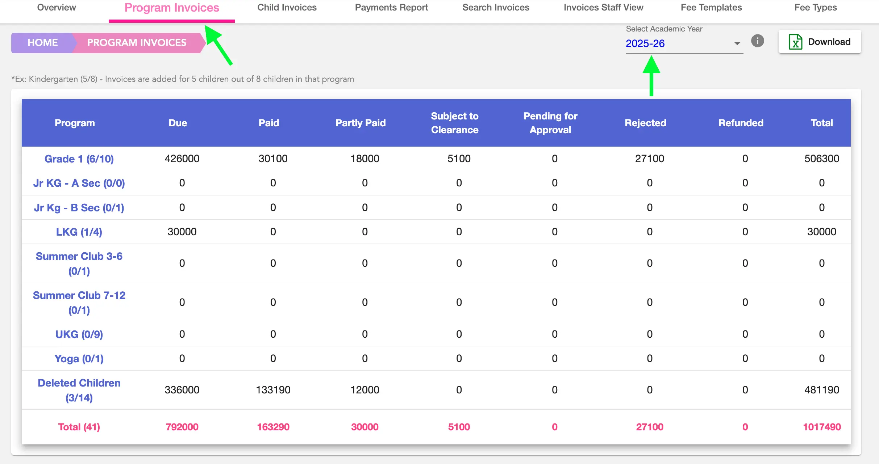Open Deleted Children (3/14) row link
Viewport: 879px width, 464px height.
tap(79, 390)
